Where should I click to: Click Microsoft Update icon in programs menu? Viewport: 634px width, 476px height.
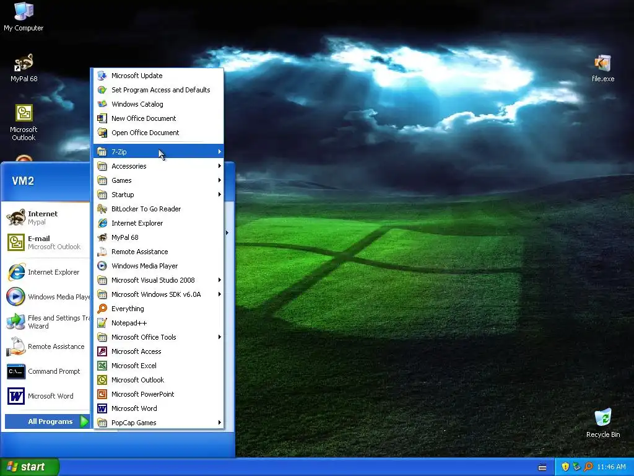pos(102,76)
